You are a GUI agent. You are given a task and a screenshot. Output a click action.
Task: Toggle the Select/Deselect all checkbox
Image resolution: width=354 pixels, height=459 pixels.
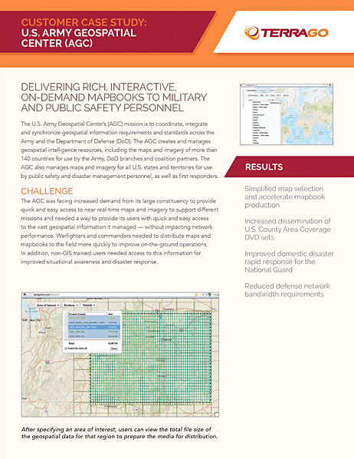coord(66,348)
